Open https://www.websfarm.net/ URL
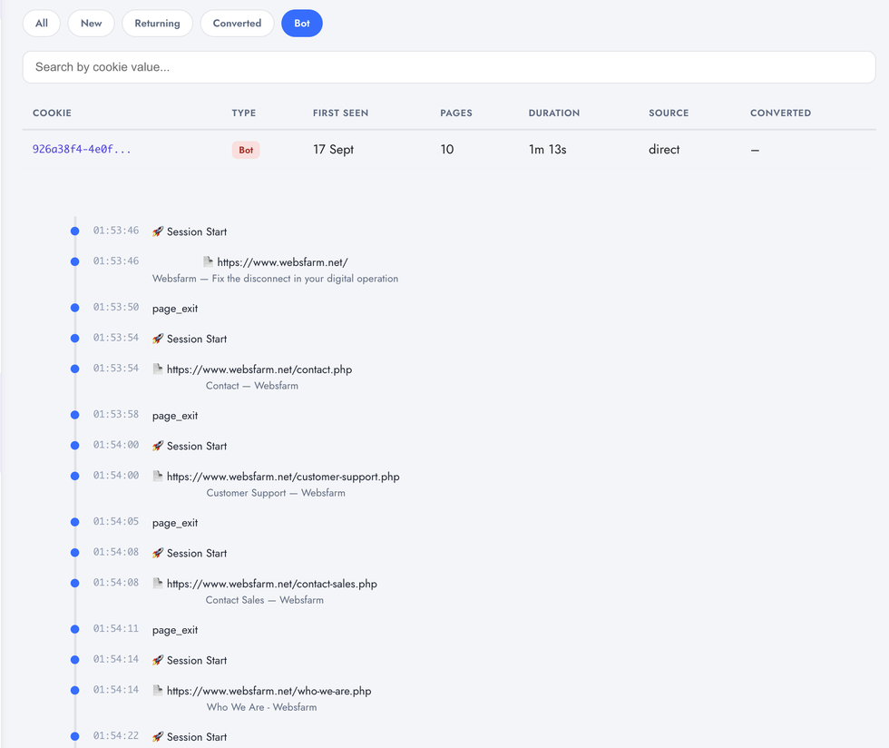 point(282,262)
